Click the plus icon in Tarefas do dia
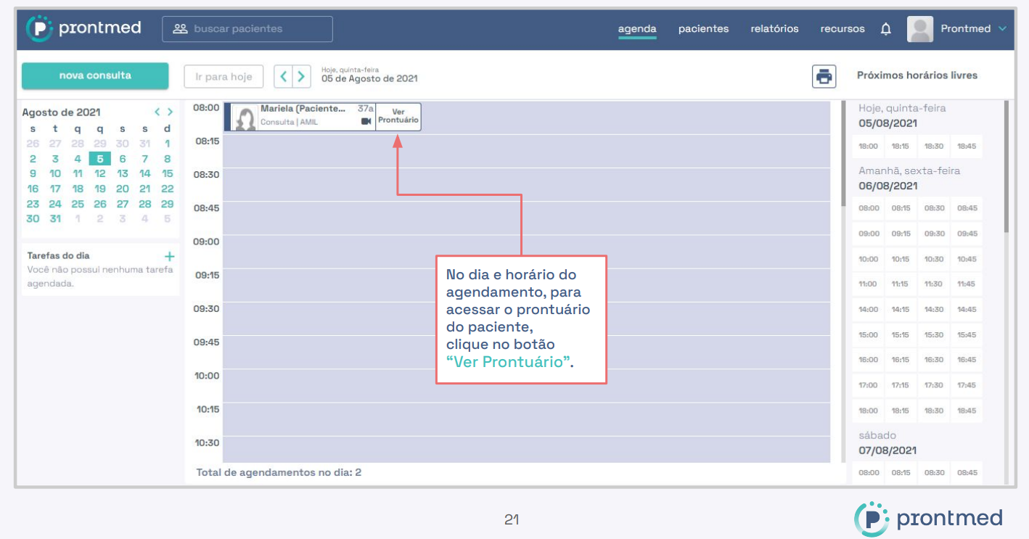This screenshot has height=539, width=1029. point(170,256)
